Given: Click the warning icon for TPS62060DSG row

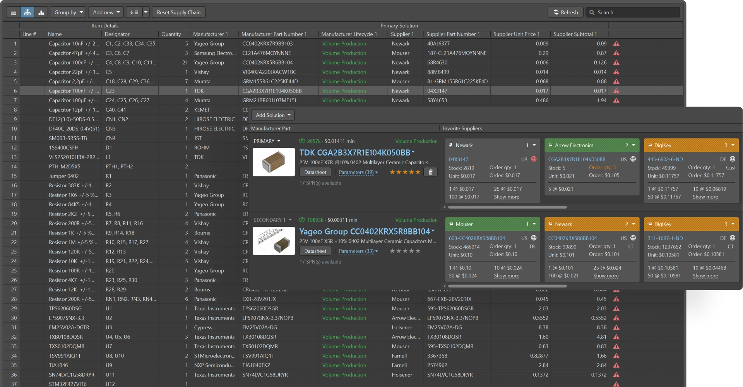Looking at the screenshot, I should click(x=616, y=308).
